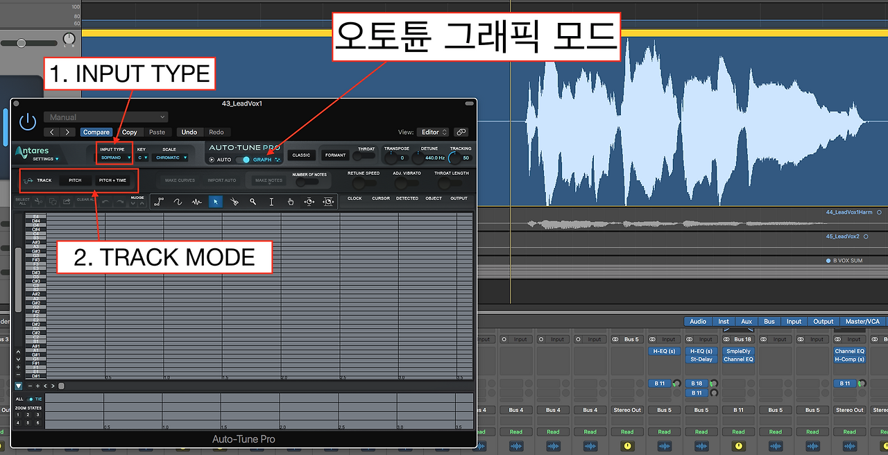The height and width of the screenshot is (455, 888).
Task: Click the Number of Notes slider
Action: tap(309, 183)
